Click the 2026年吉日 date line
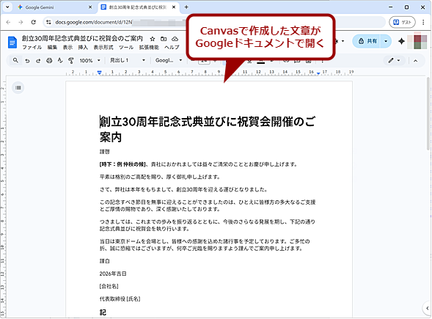This screenshot has height=319, width=432. pos(113,274)
